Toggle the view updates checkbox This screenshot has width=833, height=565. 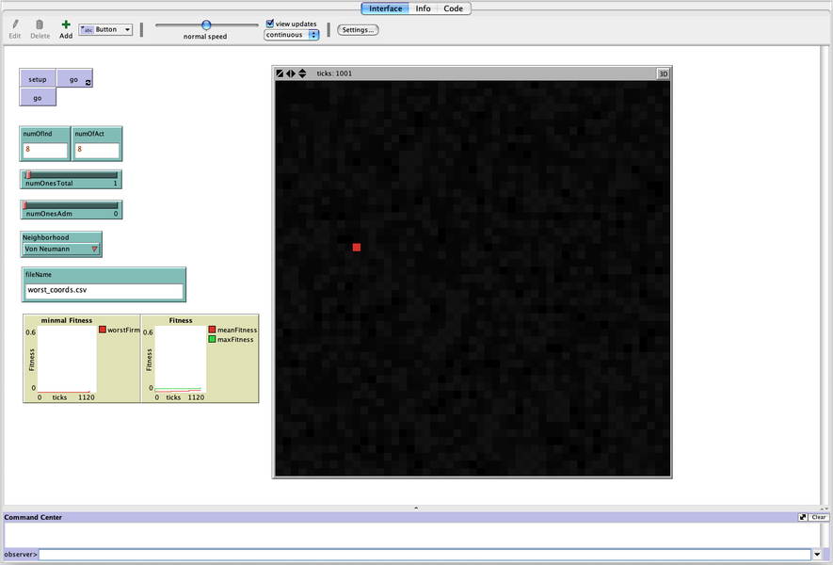[x=269, y=23]
